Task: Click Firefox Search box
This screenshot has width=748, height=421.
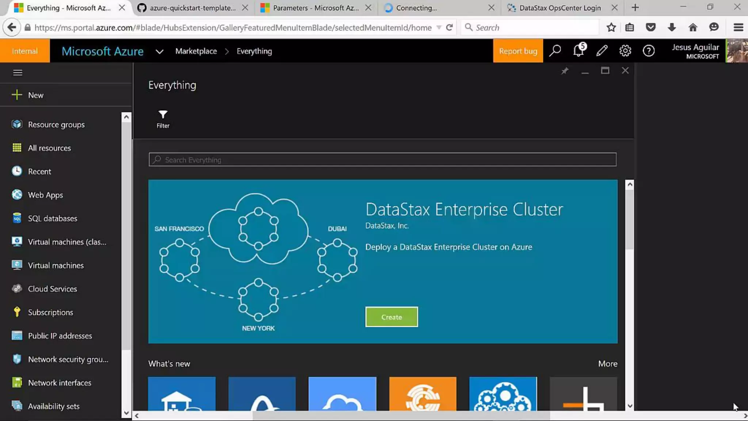Action: (x=530, y=27)
